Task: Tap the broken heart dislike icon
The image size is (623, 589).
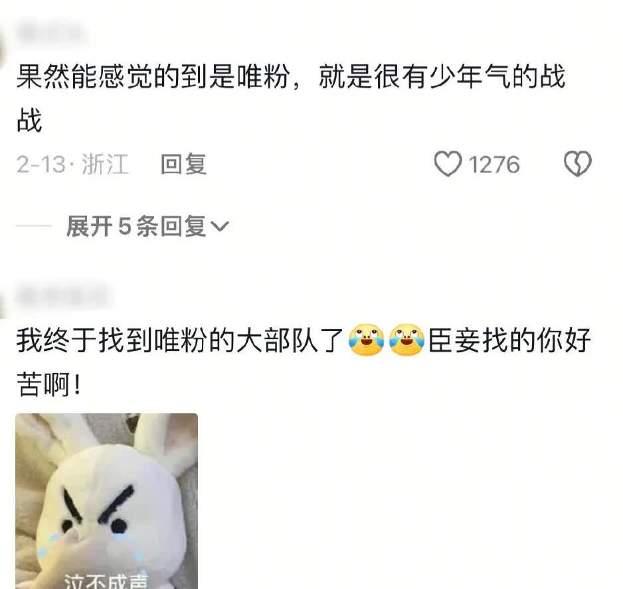Action: point(578,164)
